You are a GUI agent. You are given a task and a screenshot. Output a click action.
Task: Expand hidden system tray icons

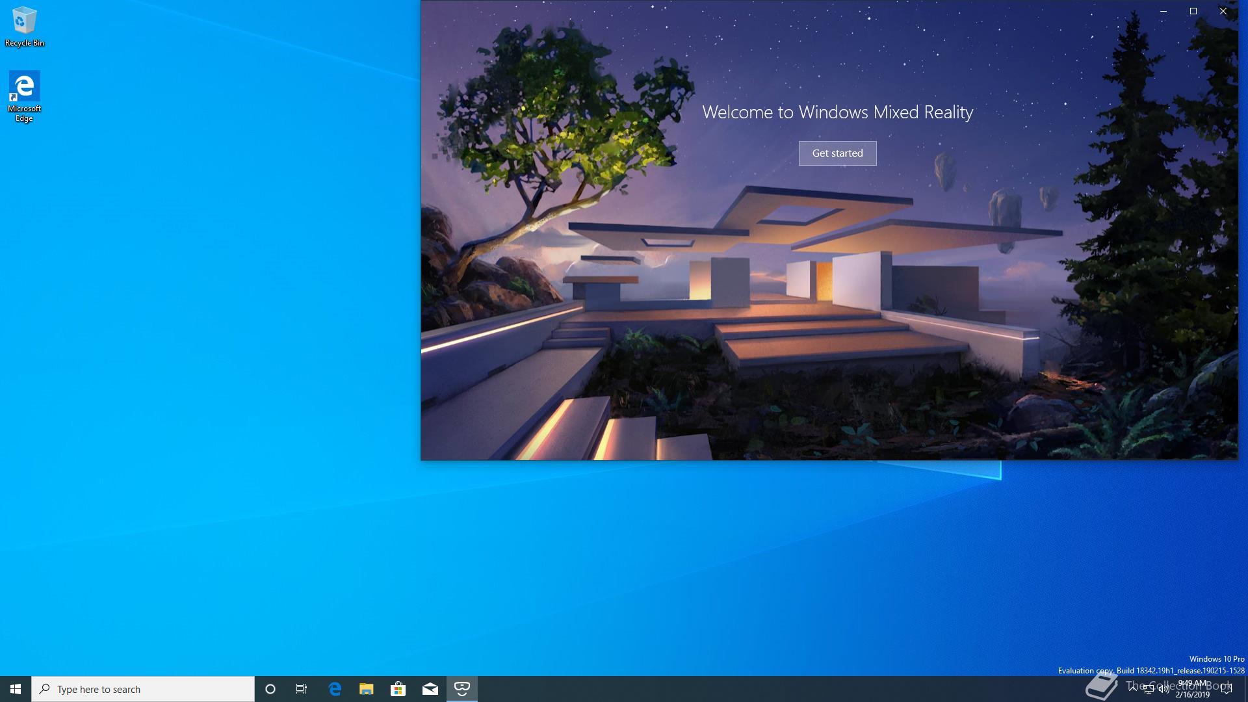1133,688
